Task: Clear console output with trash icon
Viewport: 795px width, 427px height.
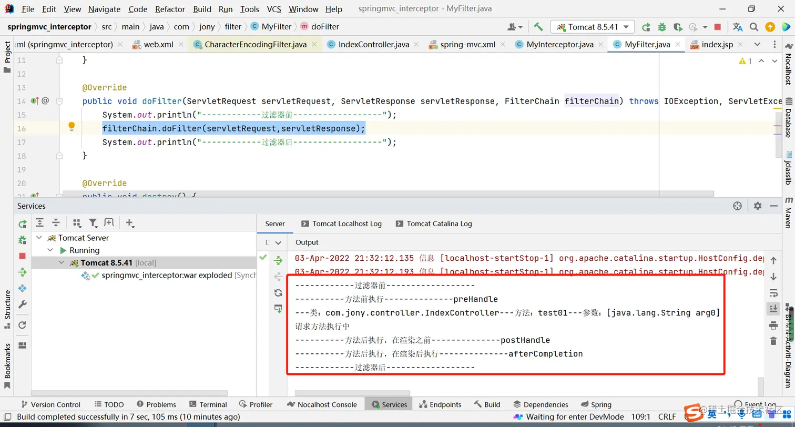Action: pos(773,341)
